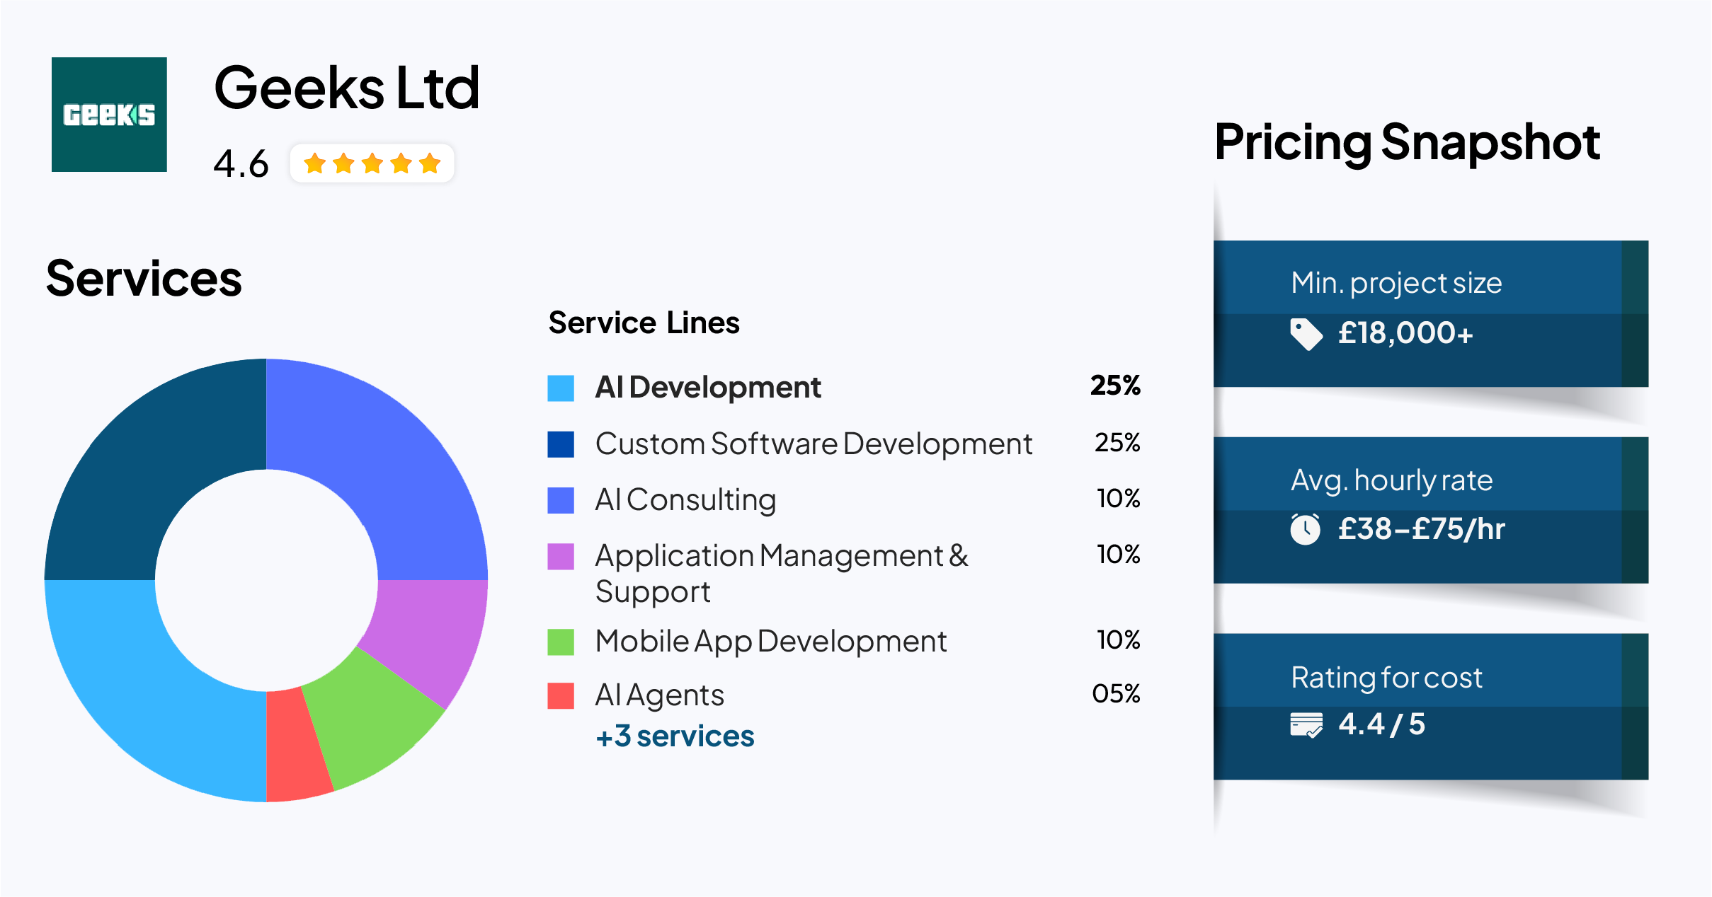Click the "Geeks Ltd" company title
This screenshot has height=897, width=1712.
pyautogui.click(x=347, y=88)
